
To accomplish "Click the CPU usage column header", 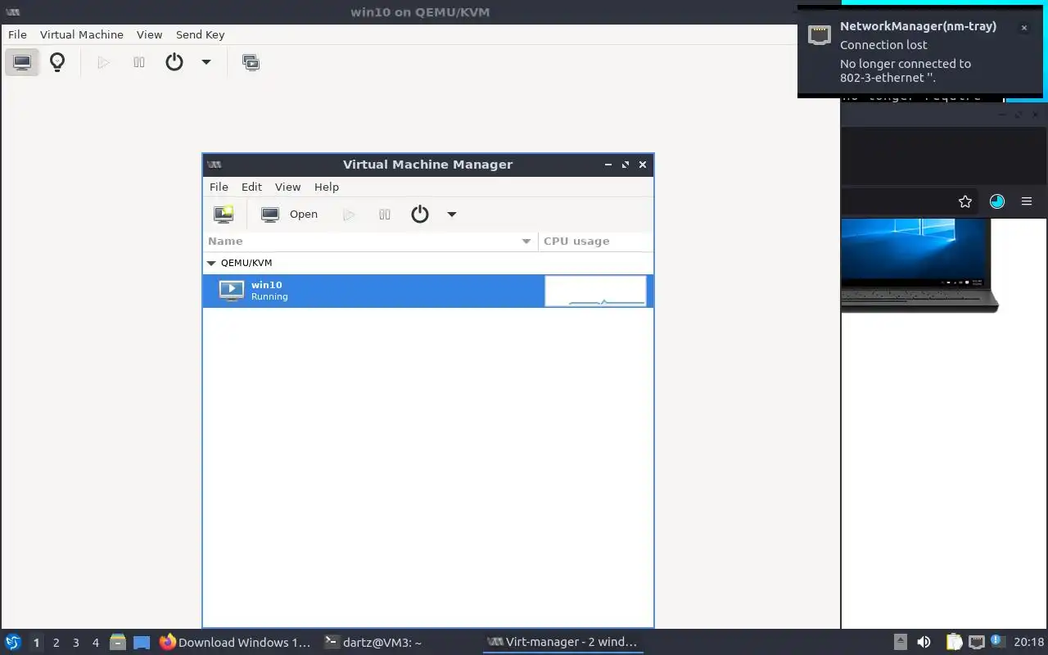I will [x=595, y=241].
